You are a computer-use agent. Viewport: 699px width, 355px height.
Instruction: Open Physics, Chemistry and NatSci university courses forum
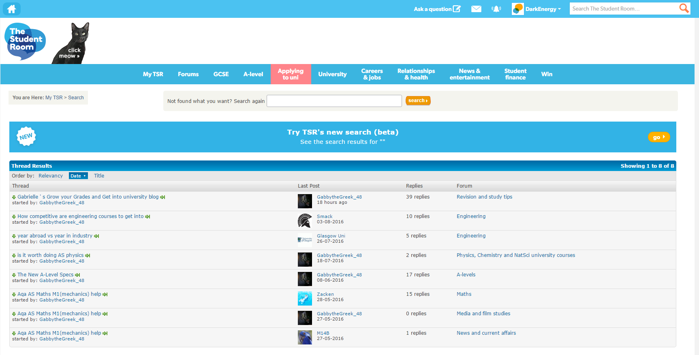[x=516, y=255]
